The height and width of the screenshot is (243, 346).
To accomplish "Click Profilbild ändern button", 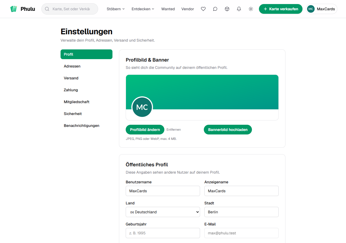I will point(145,130).
